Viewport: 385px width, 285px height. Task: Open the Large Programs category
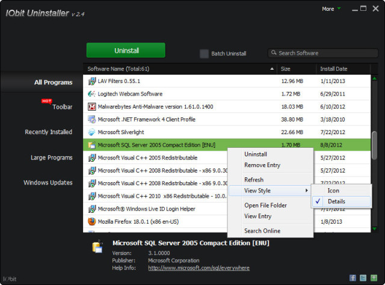[x=52, y=158]
